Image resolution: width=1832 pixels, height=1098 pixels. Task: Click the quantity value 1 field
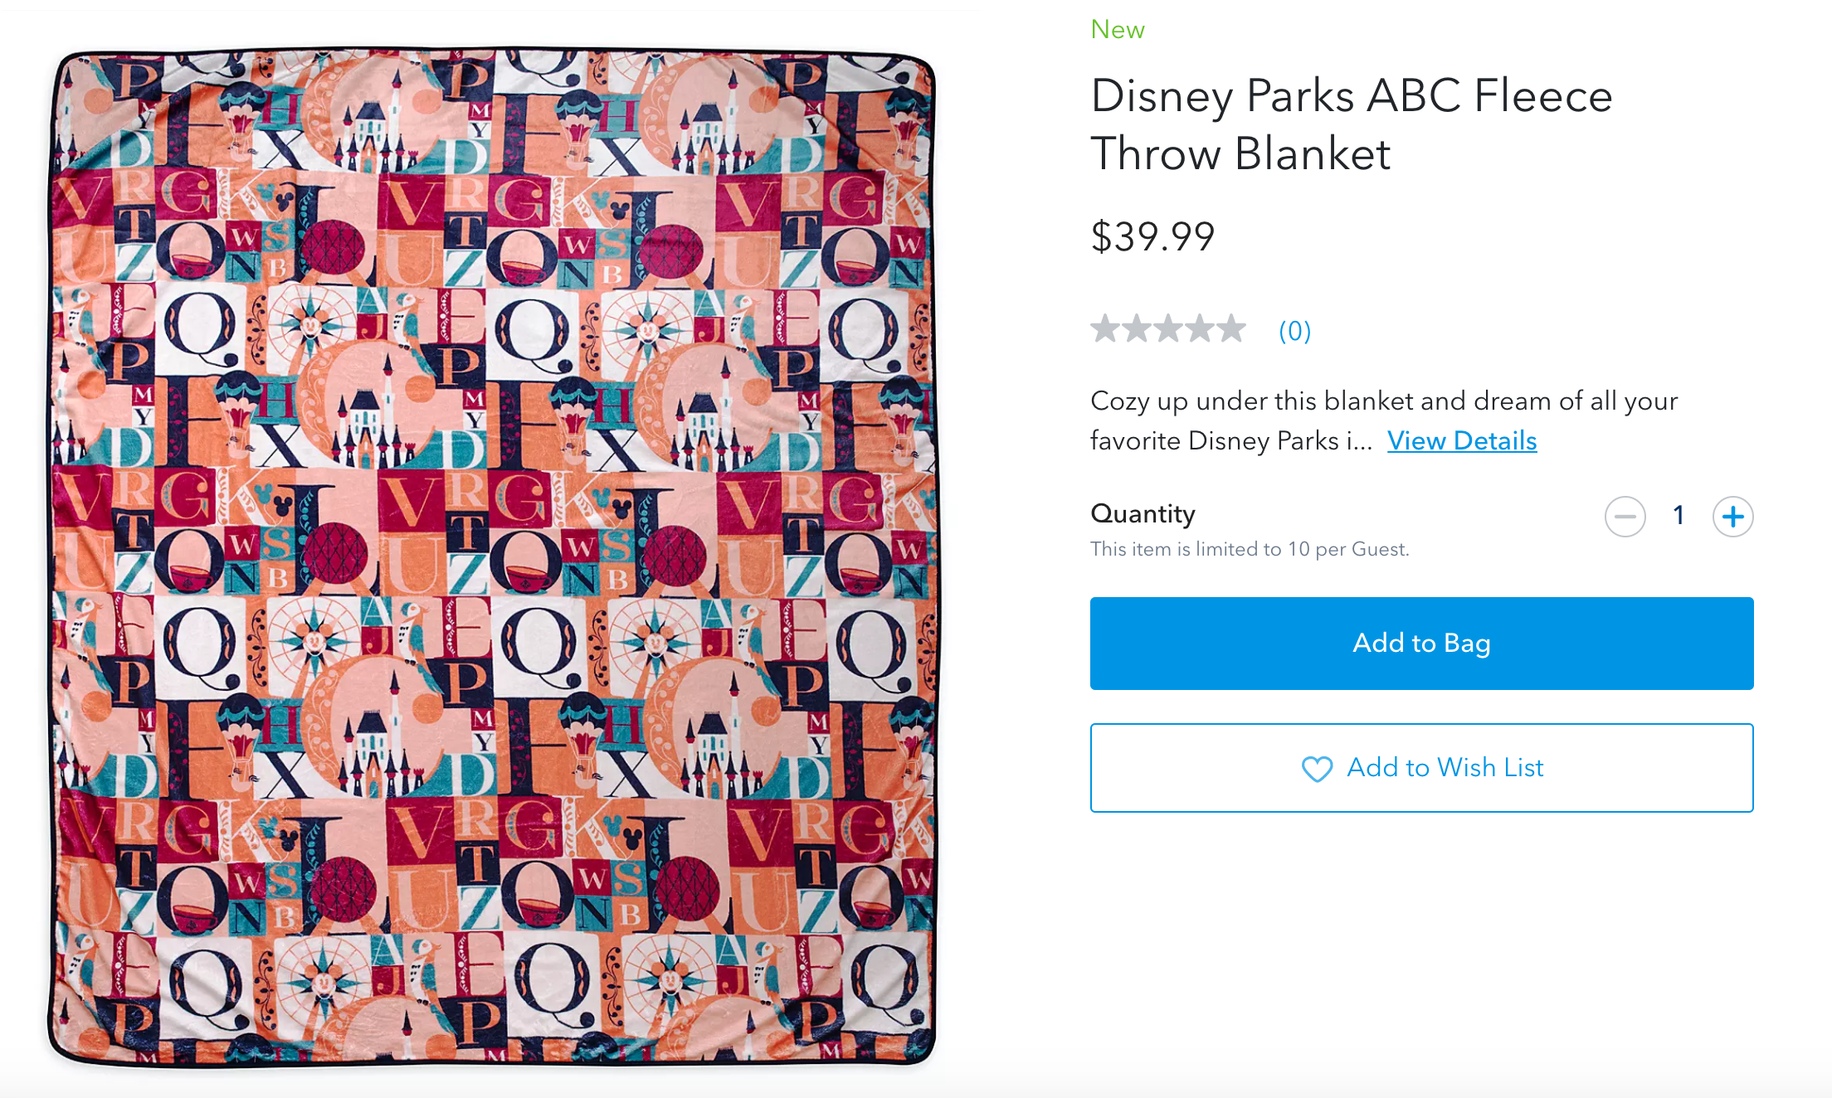click(x=1679, y=516)
